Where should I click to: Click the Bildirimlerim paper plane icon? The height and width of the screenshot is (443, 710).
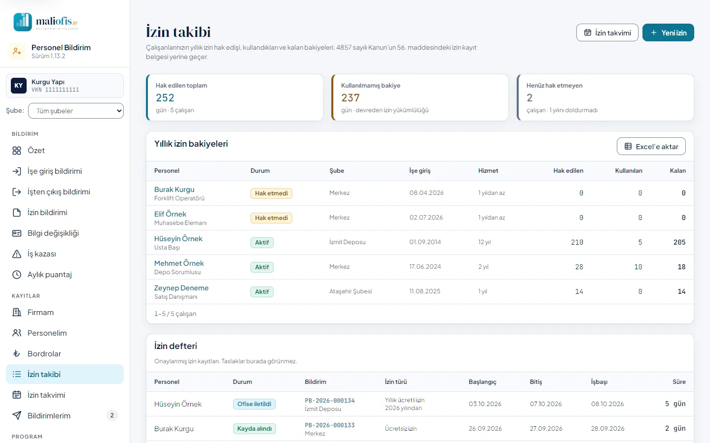pyautogui.click(x=17, y=416)
